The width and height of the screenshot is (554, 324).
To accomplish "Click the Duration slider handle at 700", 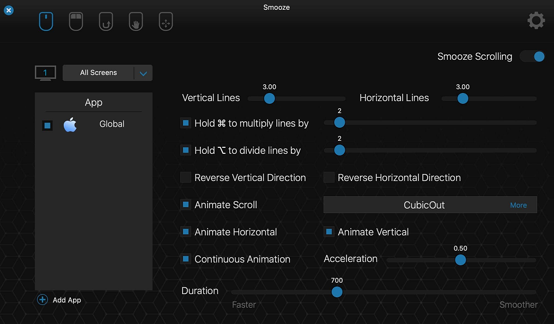I will [337, 292].
